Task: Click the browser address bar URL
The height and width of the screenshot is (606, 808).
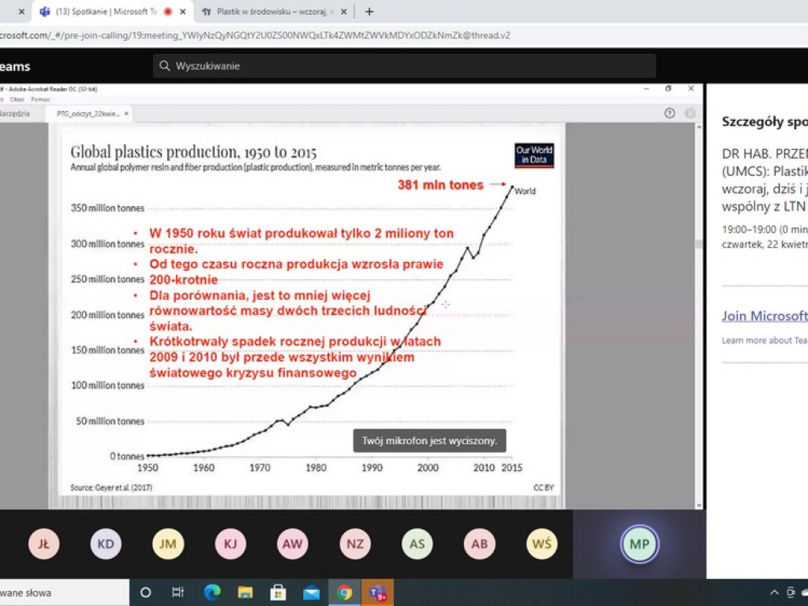Action: point(255,36)
